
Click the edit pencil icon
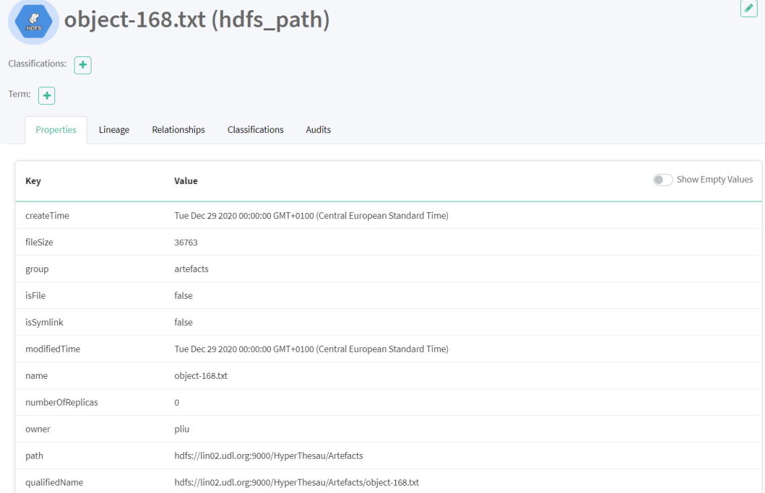coord(748,8)
